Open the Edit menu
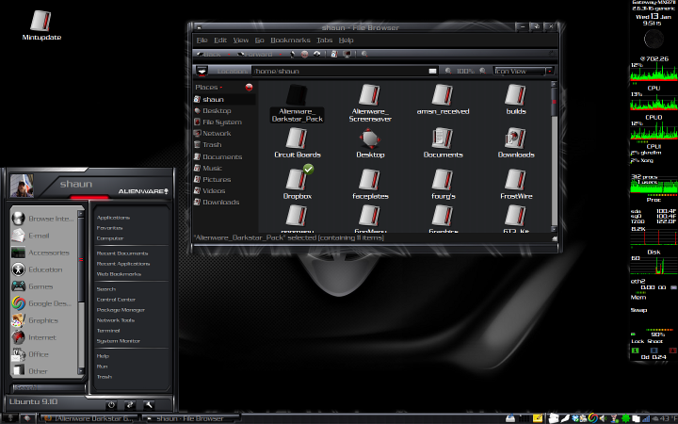 (220, 41)
